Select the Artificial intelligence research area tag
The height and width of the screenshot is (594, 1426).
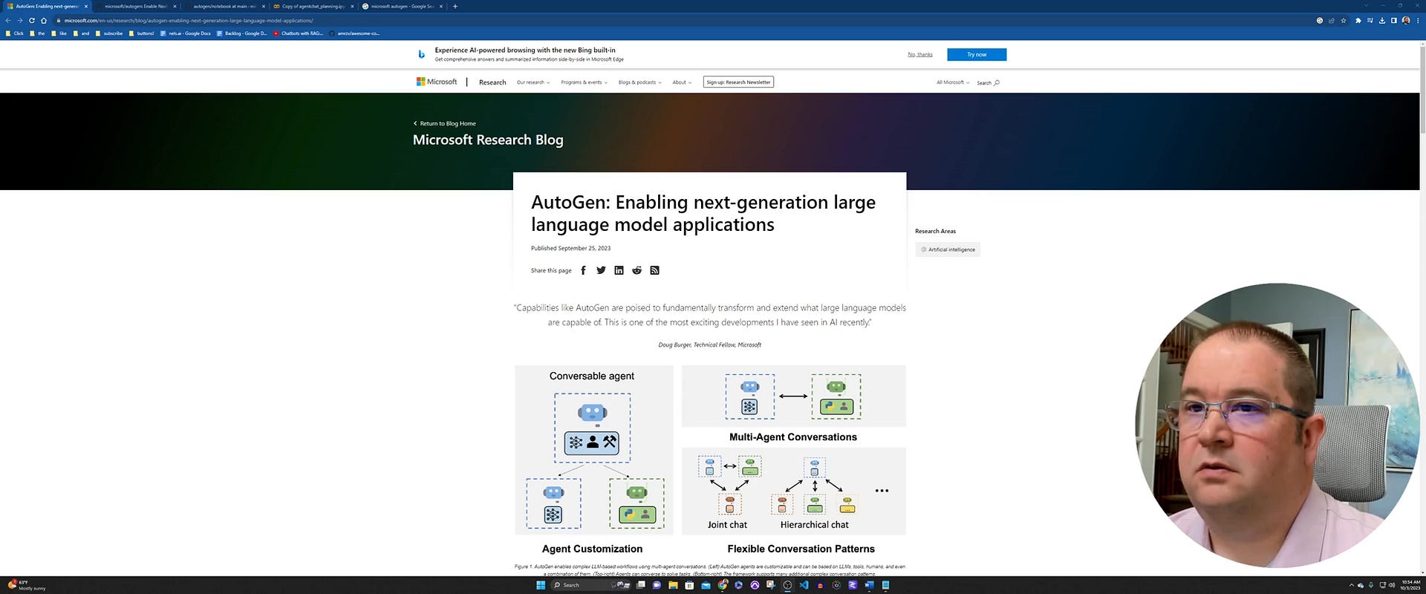[x=948, y=249]
